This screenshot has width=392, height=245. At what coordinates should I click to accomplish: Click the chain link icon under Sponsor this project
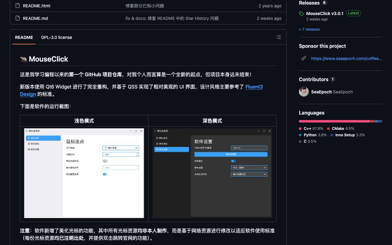click(304, 58)
